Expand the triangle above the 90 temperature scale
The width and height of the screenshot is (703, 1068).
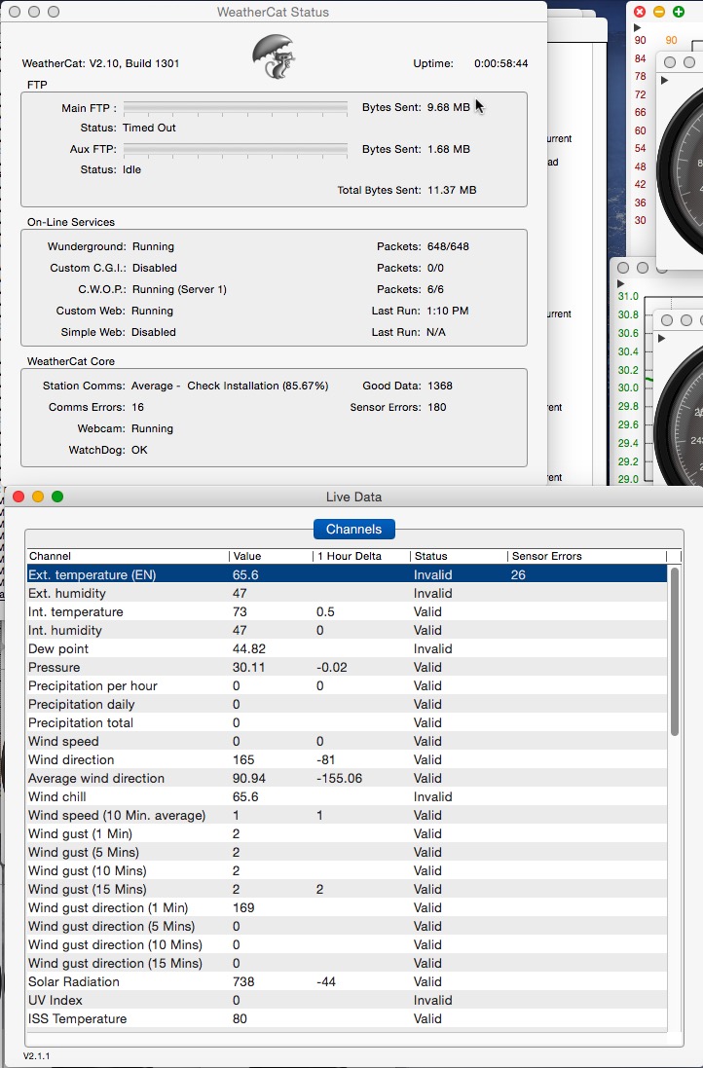click(638, 28)
